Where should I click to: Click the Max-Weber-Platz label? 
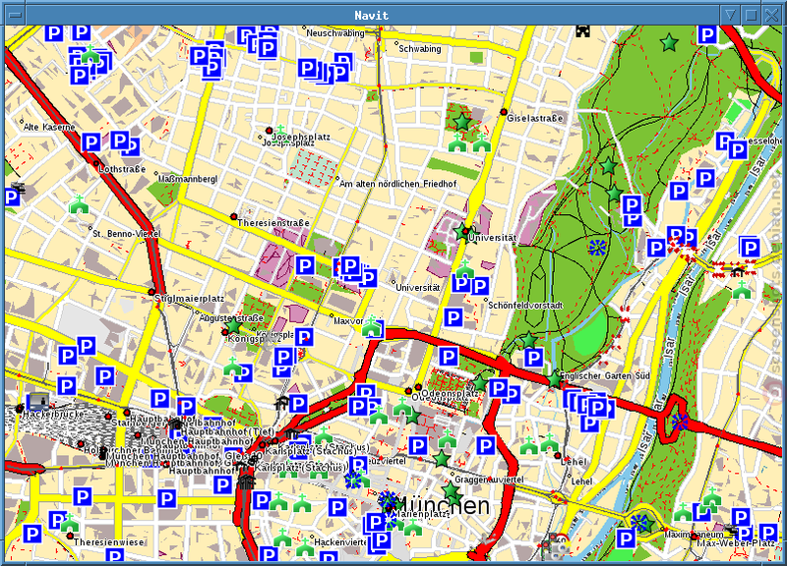[x=736, y=543]
